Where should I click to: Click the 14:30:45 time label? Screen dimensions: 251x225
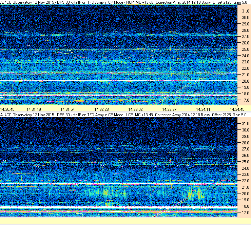pos(7,109)
